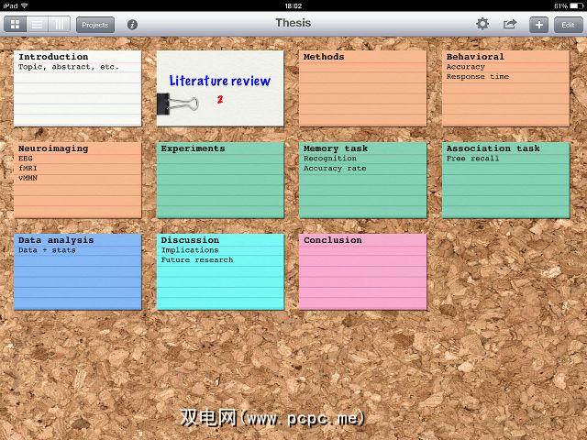The width and height of the screenshot is (587, 440).
Task: Open the Literature review card stack
Action: (x=220, y=89)
